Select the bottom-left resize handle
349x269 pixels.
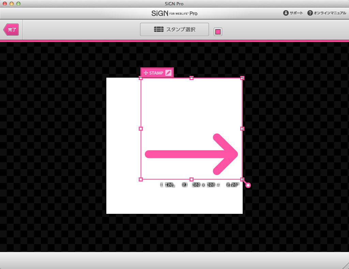[x=141, y=179]
